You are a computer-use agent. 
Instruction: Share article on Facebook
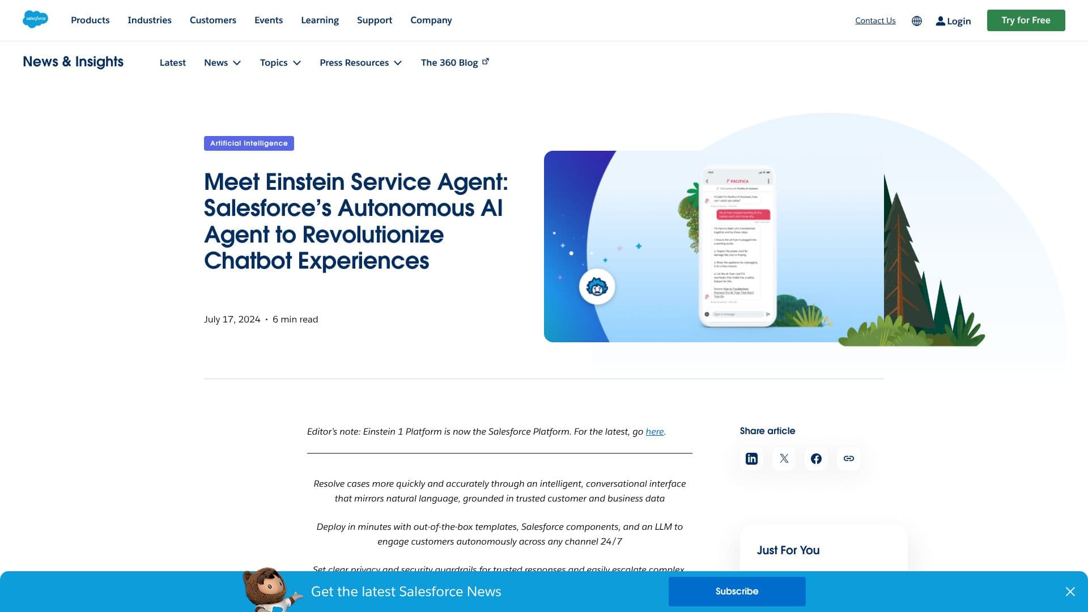point(816,458)
